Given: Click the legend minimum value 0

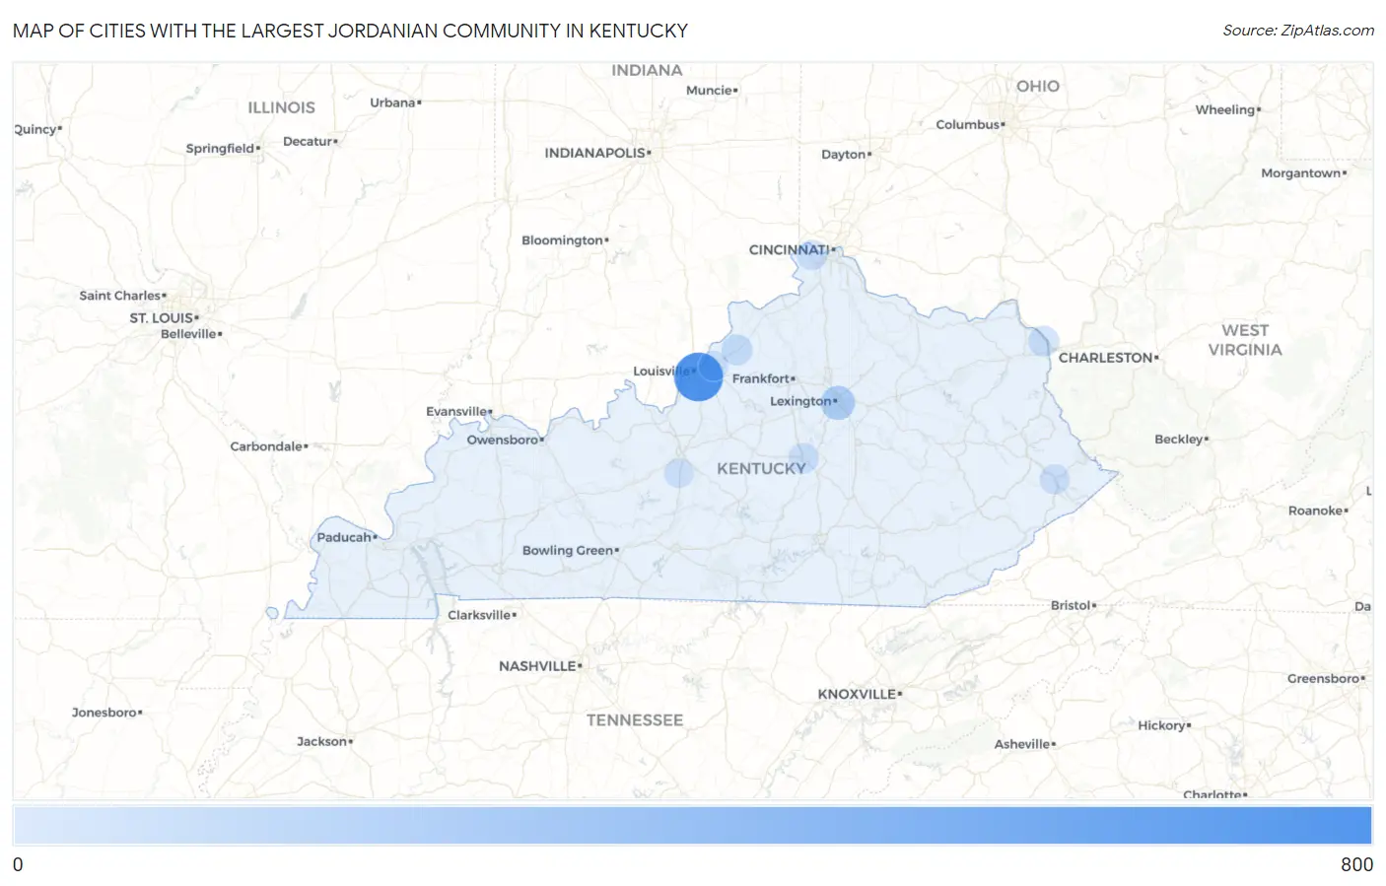Looking at the screenshot, I should click(18, 864).
